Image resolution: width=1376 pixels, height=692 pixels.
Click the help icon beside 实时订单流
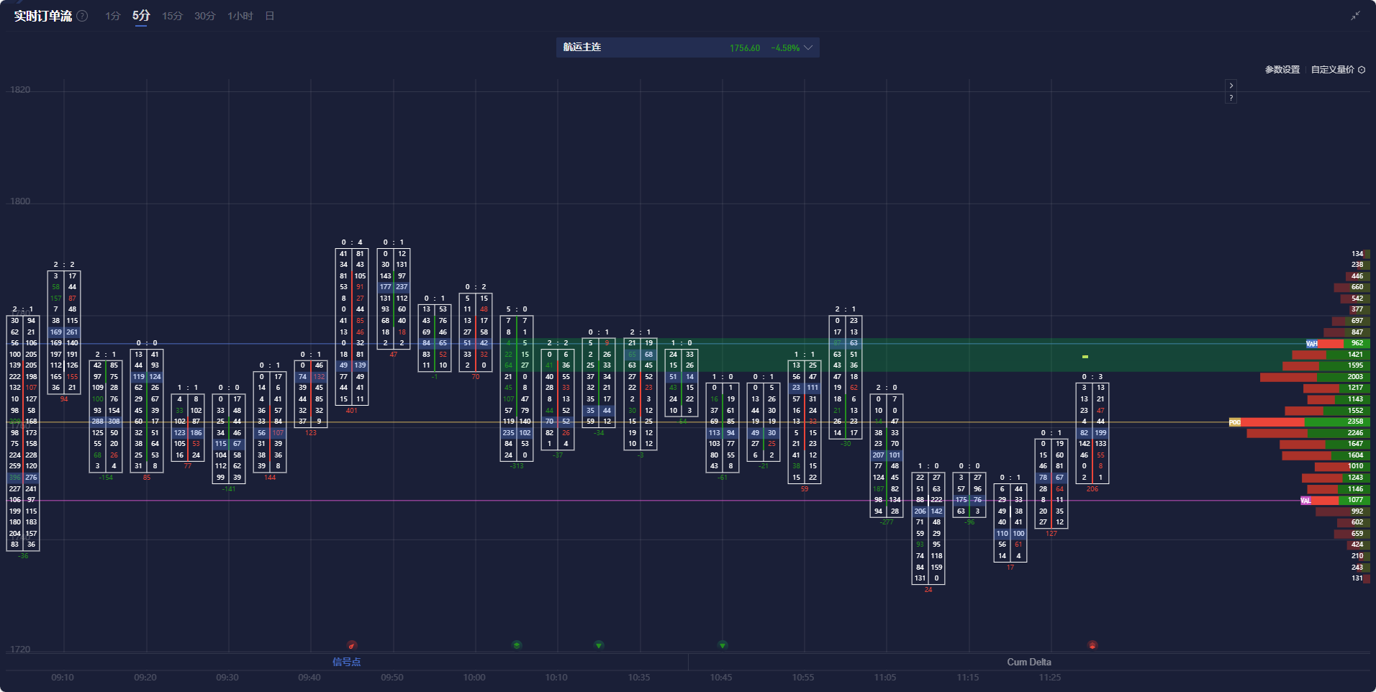(83, 16)
